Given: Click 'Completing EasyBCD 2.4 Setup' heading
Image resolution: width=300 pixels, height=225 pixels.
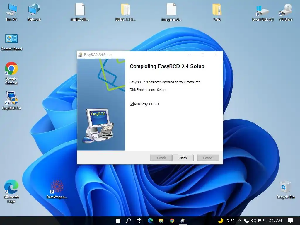Looking at the screenshot, I should 167,67.
